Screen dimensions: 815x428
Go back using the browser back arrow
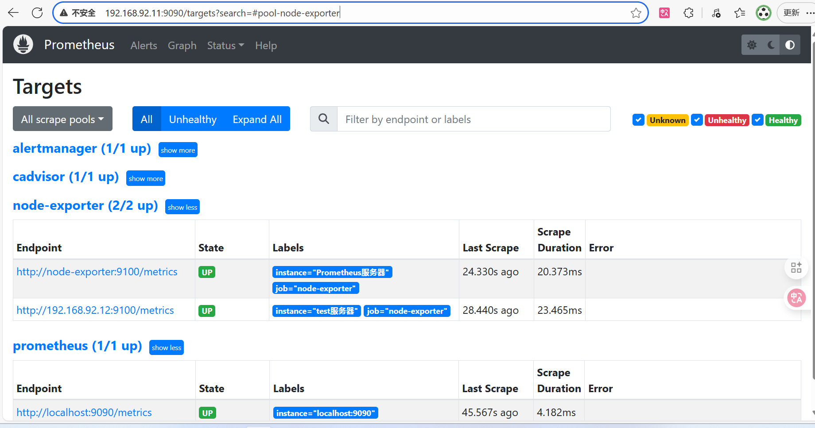(13, 13)
